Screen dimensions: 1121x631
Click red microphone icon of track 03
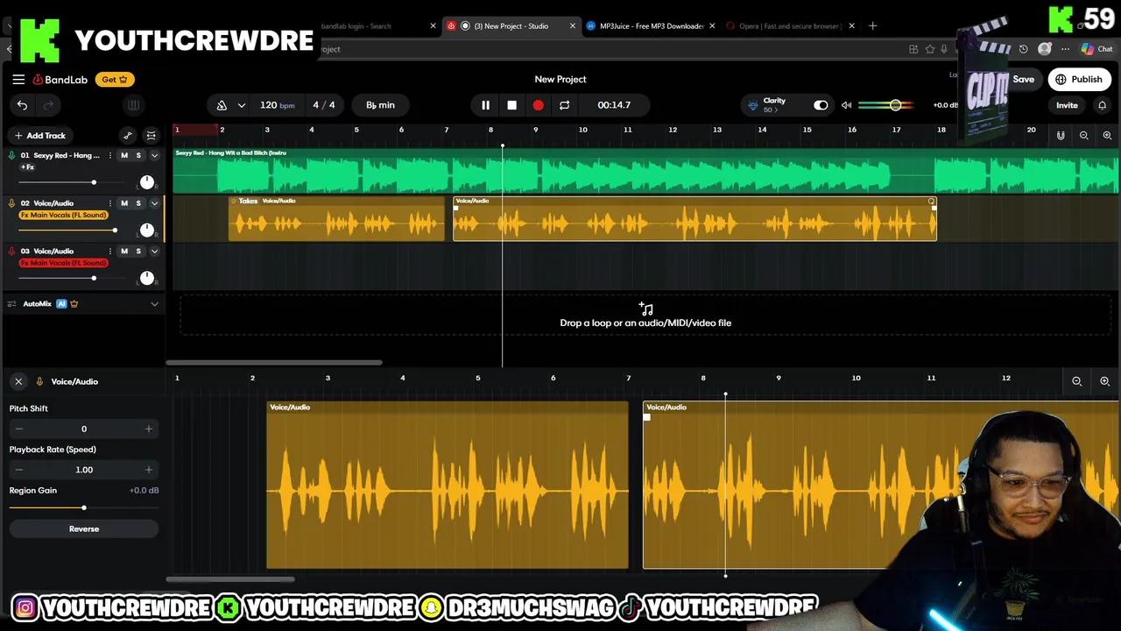pos(11,252)
